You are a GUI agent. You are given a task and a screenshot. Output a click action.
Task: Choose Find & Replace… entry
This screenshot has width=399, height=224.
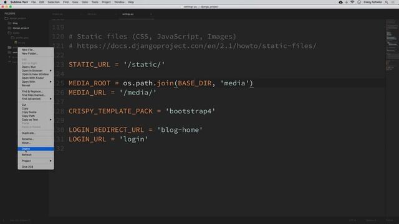point(36,91)
